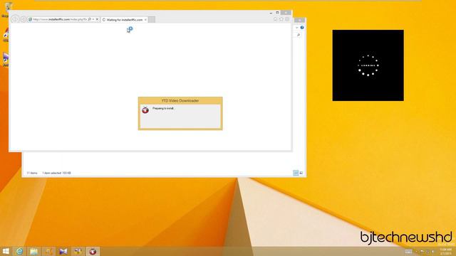This screenshot has width=456, height=256.
Task: Minimize the Internet Explorer window
Action: point(271,13)
